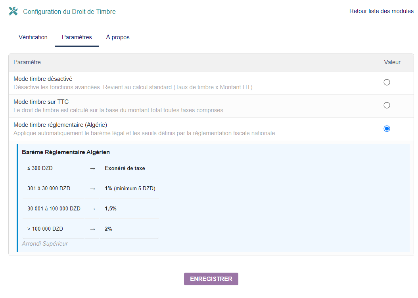Viewport: 418px width, 298px height.
Task: Click the 301 à 30 000 DZD cell
Action: click(x=49, y=189)
